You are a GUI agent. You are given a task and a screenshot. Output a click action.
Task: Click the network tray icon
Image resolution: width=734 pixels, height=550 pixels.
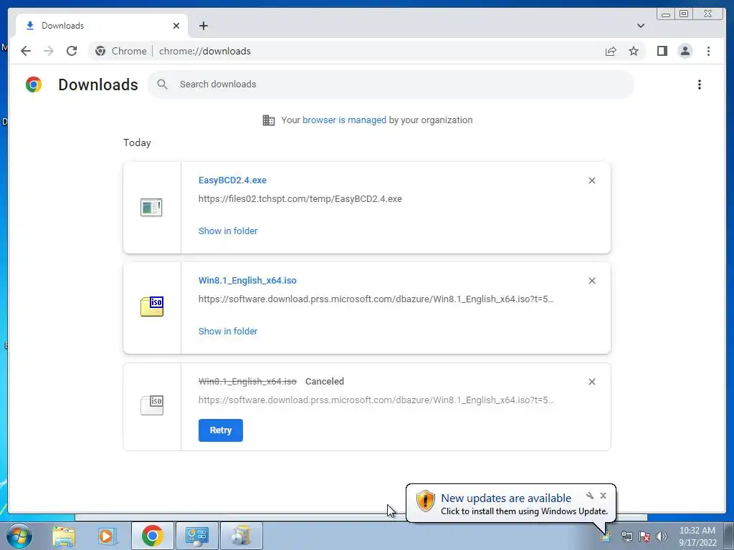coord(626,536)
